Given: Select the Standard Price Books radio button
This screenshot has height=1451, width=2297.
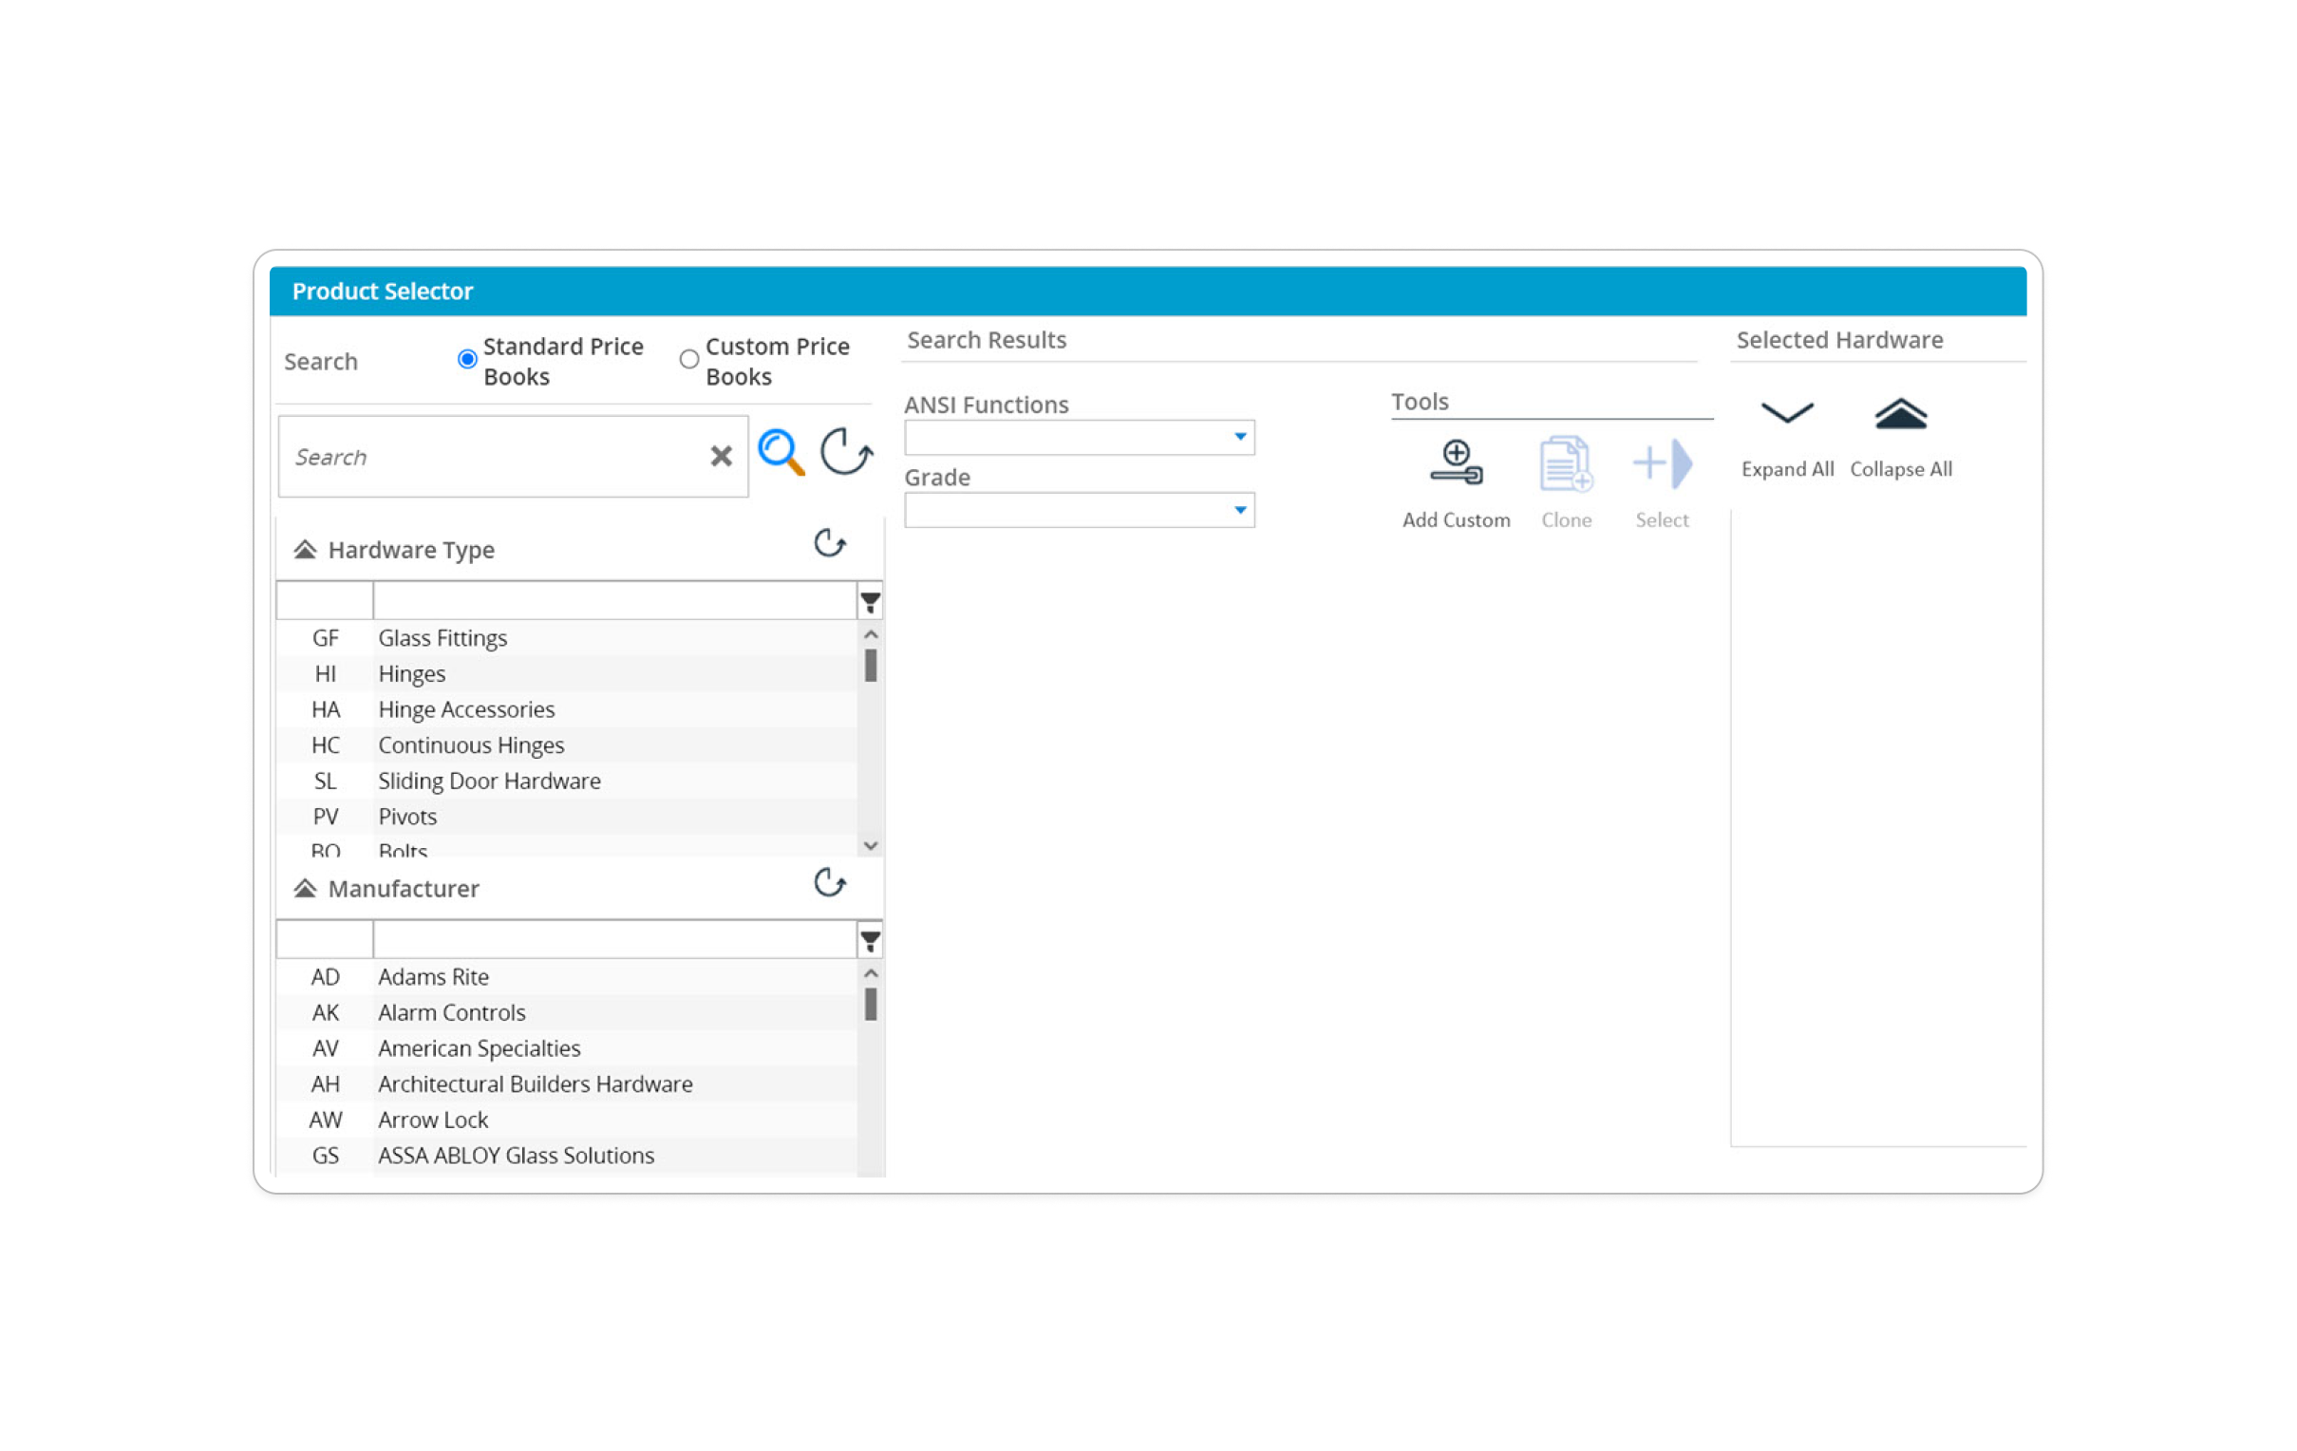Looking at the screenshot, I should click(x=467, y=360).
